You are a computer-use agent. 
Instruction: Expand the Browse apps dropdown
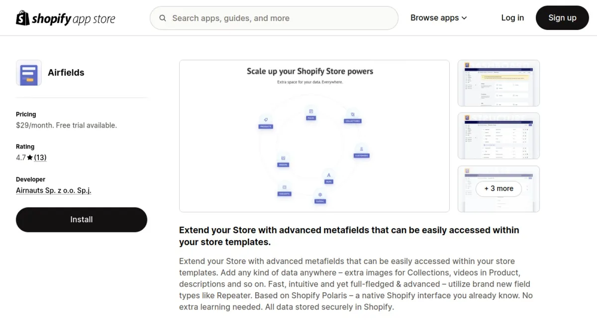click(x=439, y=18)
